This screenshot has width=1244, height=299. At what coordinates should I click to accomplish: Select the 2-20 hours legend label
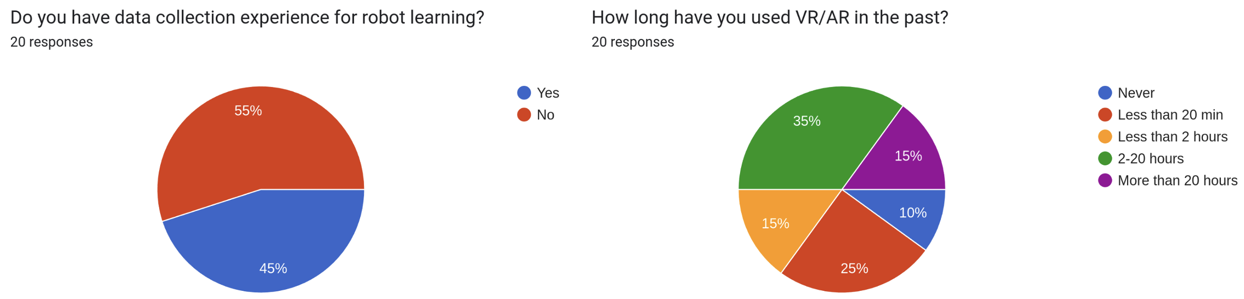pyautogui.click(x=1151, y=159)
